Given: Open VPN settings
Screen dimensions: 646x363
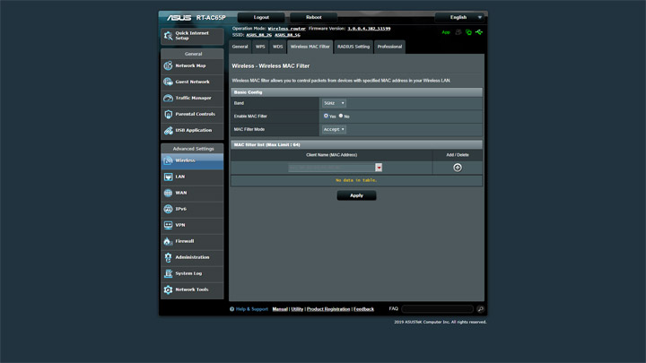Looking at the screenshot, I should [x=192, y=225].
